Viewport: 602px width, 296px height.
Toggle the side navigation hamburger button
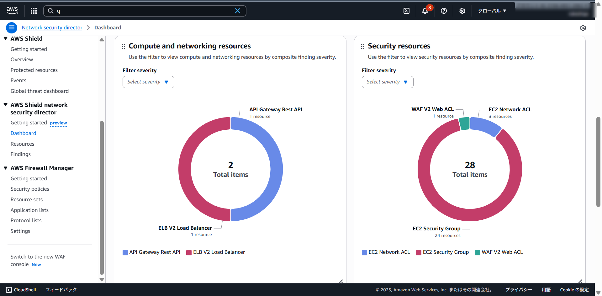point(12,28)
